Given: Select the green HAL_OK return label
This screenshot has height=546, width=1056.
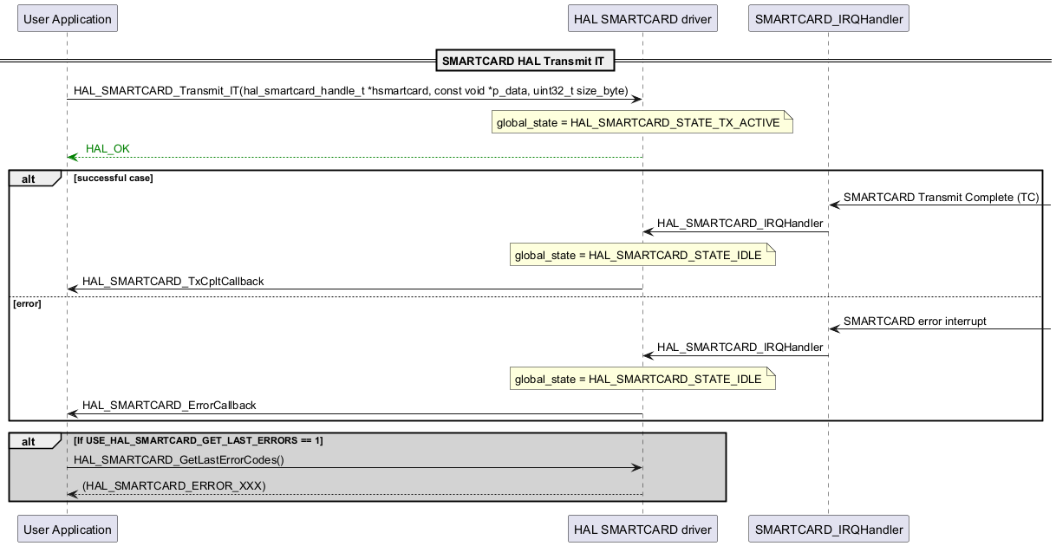Looking at the screenshot, I should click(108, 149).
